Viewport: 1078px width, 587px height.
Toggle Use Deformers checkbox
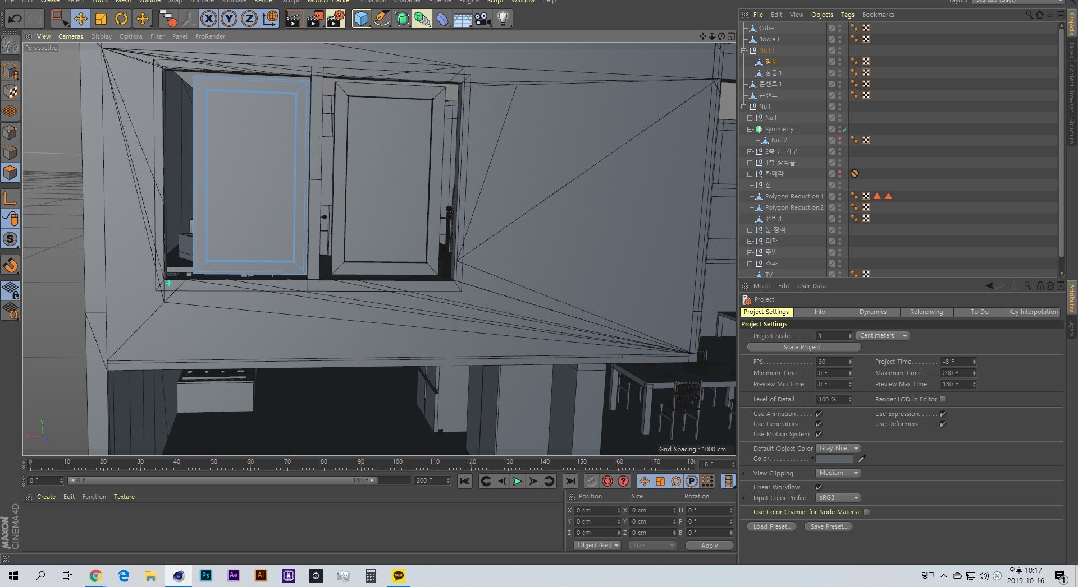point(943,424)
